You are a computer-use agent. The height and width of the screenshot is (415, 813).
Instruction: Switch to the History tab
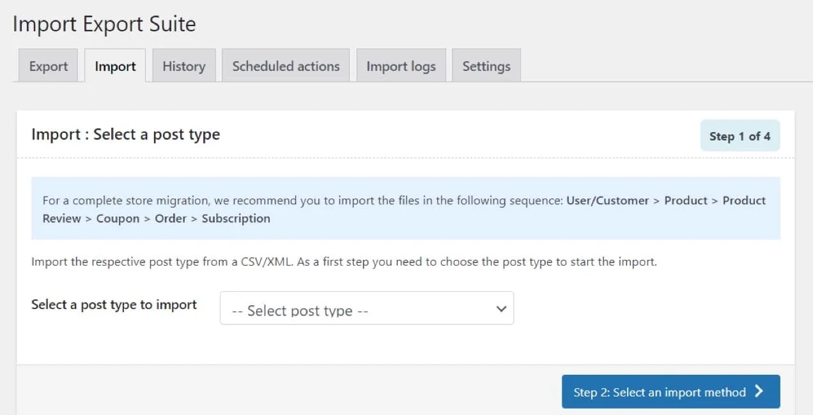[183, 66]
